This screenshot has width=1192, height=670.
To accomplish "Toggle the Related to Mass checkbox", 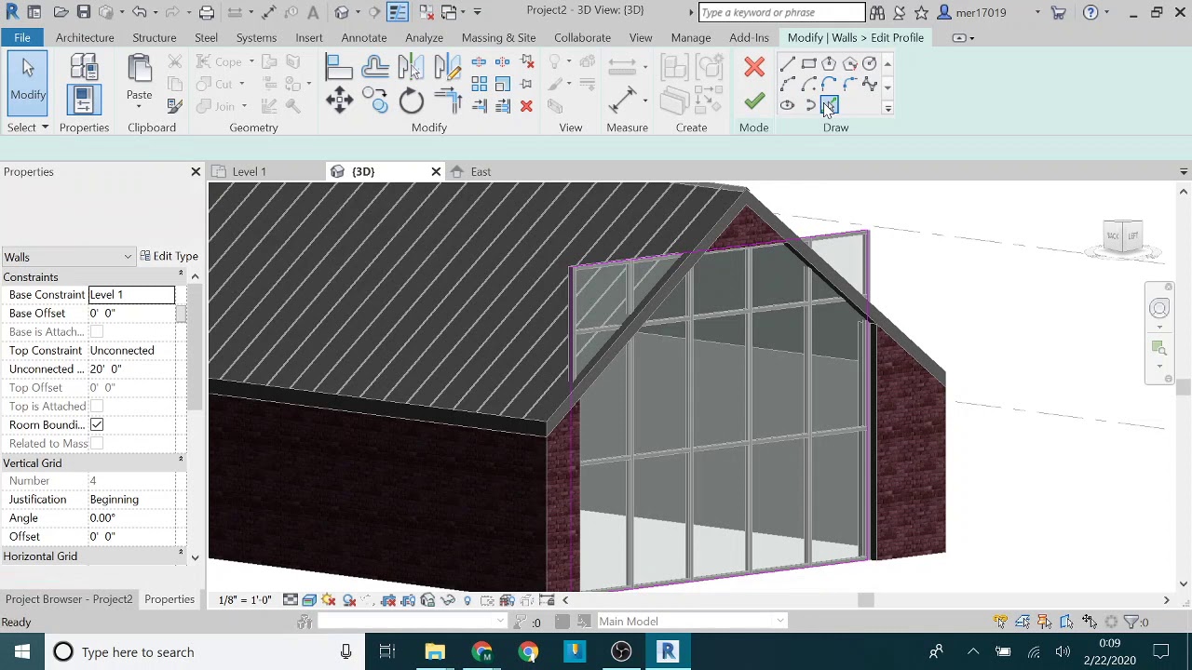I will point(97,444).
